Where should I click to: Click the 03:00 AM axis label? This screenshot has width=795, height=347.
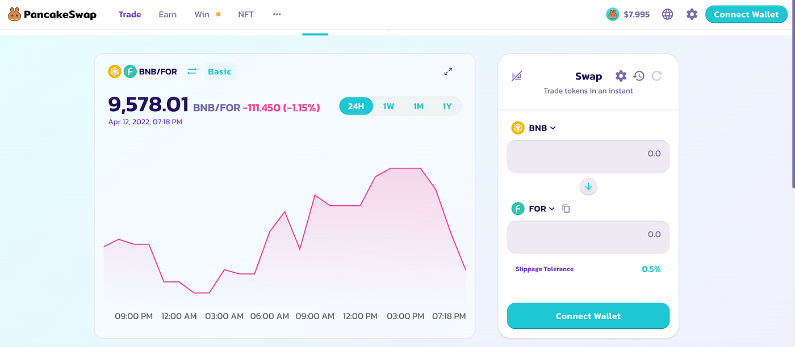point(224,316)
